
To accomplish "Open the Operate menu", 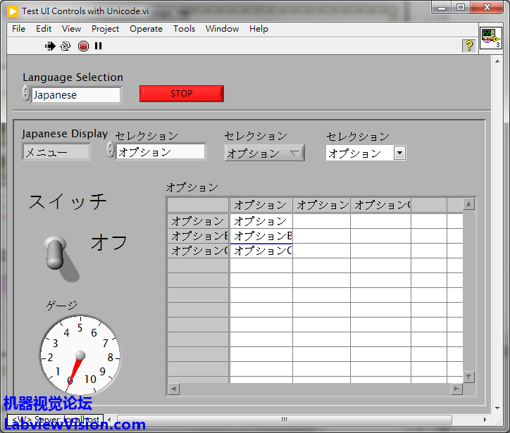I will click(x=146, y=29).
